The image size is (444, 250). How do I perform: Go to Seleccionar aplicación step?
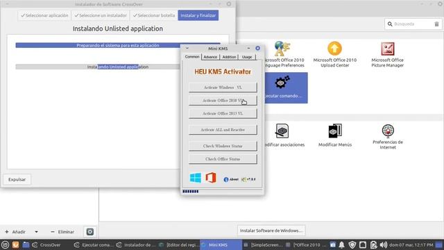[x=44, y=15]
